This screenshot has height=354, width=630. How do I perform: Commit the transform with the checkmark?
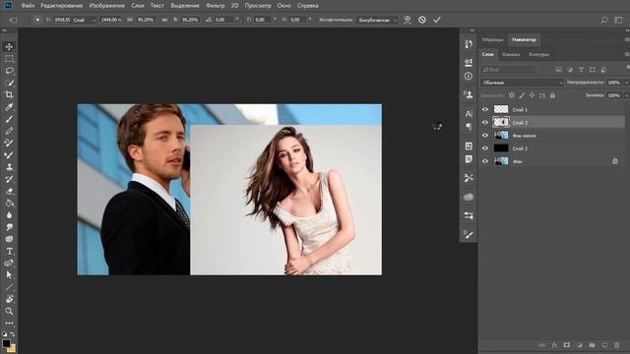tap(437, 20)
